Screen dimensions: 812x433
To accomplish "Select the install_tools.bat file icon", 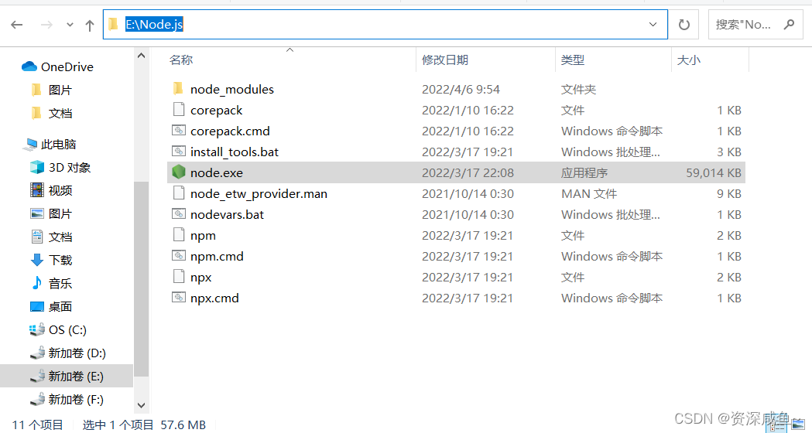I will pyautogui.click(x=179, y=151).
